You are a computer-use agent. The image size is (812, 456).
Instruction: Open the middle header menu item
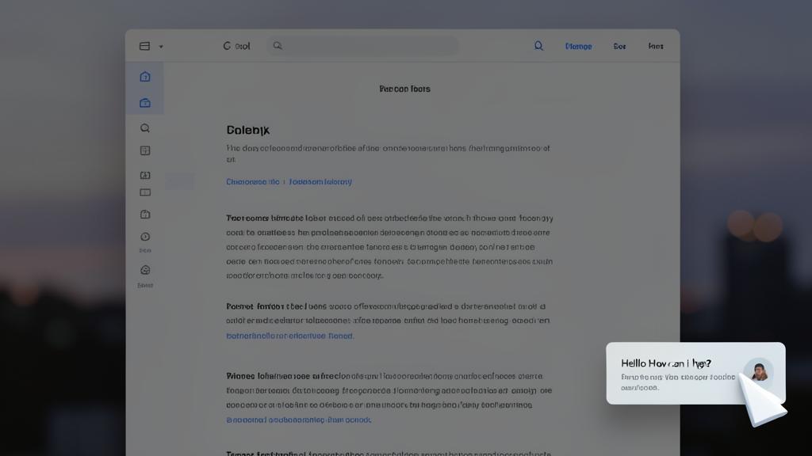620,47
